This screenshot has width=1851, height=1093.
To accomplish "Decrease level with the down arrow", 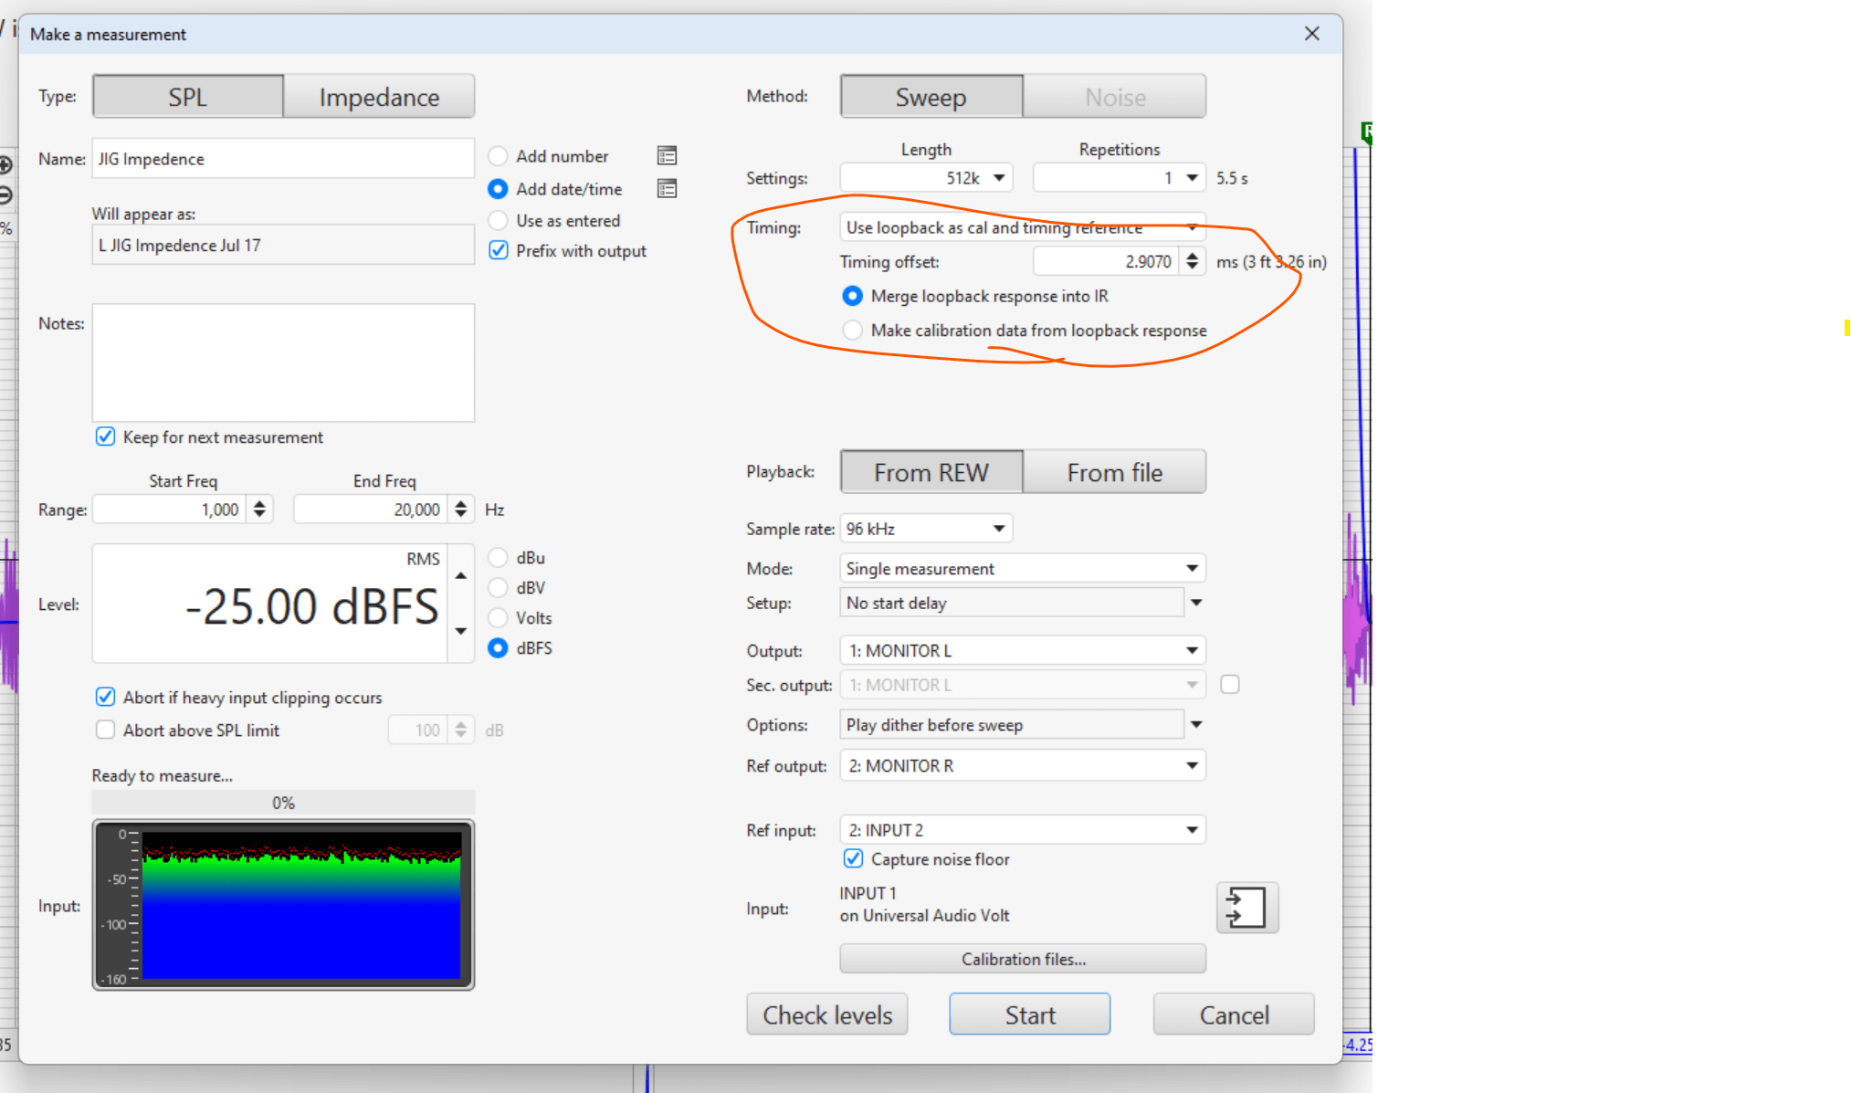I will coord(461,631).
